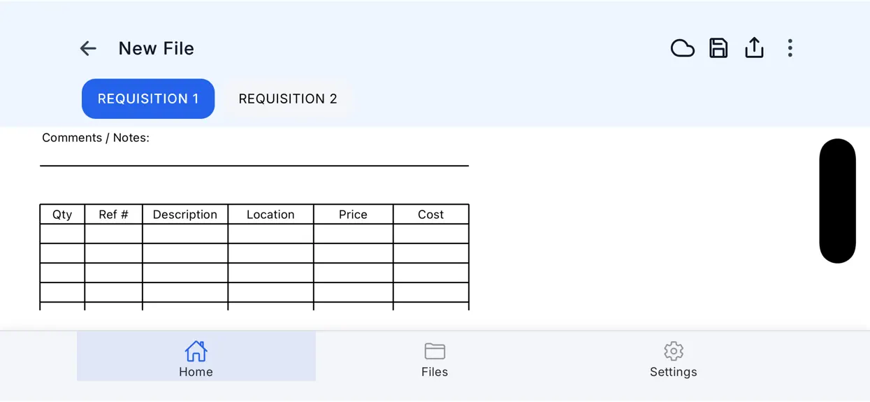Click the Comments / Notes line field
Viewport: 870px width, 402px height.
click(254, 157)
